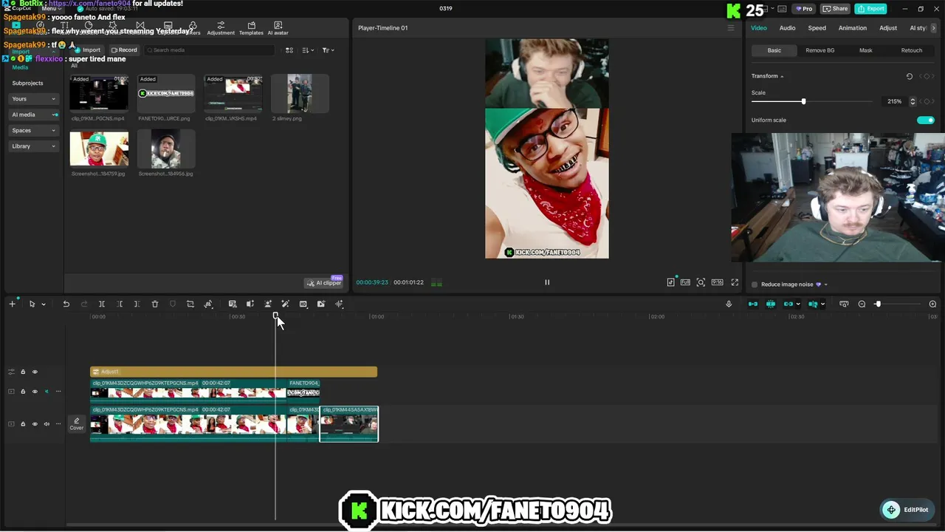The height and width of the screenshot is (532, 945).
Task: Click the preview zoom-to-fit focus icon
Action: tap(701, 282)
